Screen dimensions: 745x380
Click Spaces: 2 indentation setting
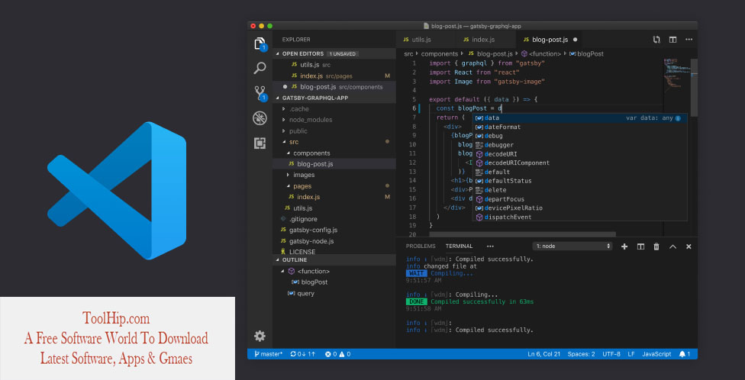tap(581, 354)
